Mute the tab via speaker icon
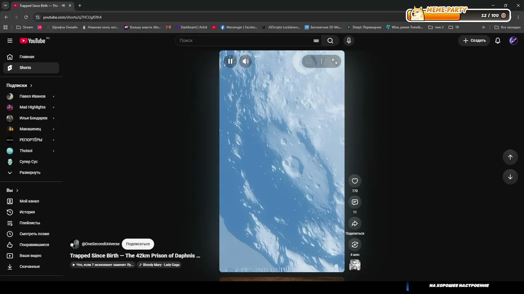524x294 pixels. 63,6
